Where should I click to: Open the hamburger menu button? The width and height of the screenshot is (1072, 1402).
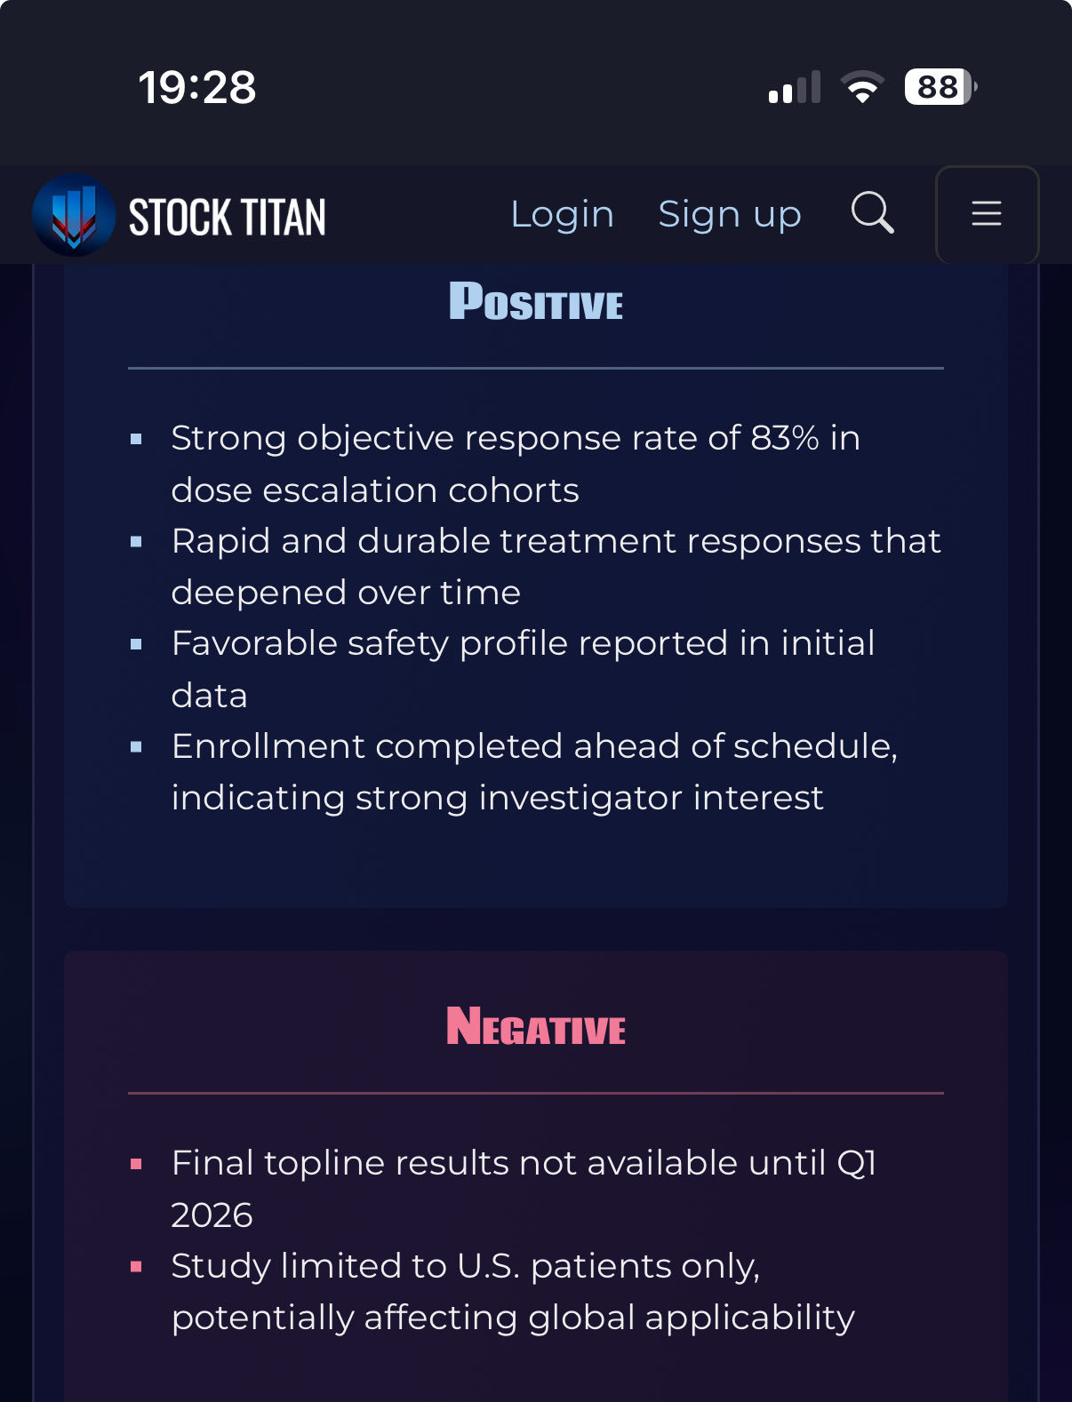point(987,214)
